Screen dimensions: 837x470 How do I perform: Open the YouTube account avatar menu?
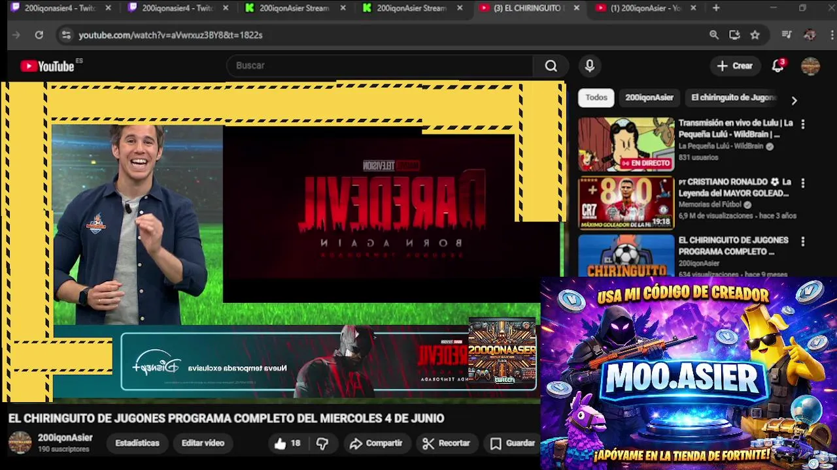(x=810, y=65)
